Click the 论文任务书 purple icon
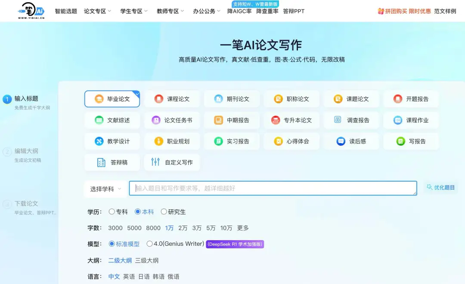Image resolution: width=465 pixels, height=284 pixels. (x=156, y=120)
